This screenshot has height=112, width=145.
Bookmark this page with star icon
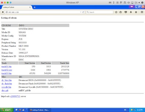[116, 12]
